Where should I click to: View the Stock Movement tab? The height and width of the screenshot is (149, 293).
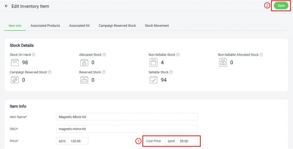coord(157,26)
